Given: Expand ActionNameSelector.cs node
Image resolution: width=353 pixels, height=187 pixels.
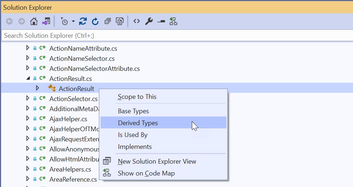Looking at the screenshot, I should pyautogui.click(x=28, y=58).
